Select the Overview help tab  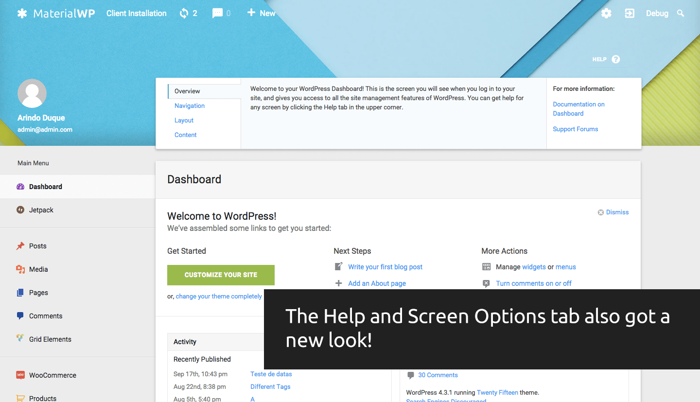(204, 91)
